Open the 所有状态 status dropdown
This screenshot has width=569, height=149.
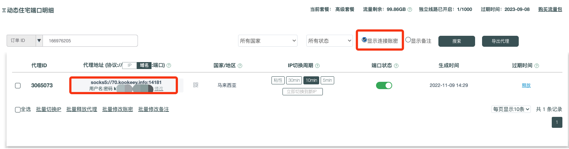coord(329,41)
